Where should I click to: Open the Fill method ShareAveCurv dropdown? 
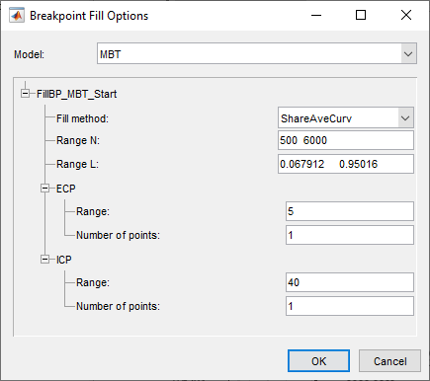coord(346,117)
